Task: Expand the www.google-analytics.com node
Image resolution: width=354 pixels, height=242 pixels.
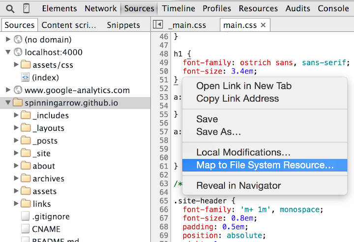Action: (x=8, y=90)
